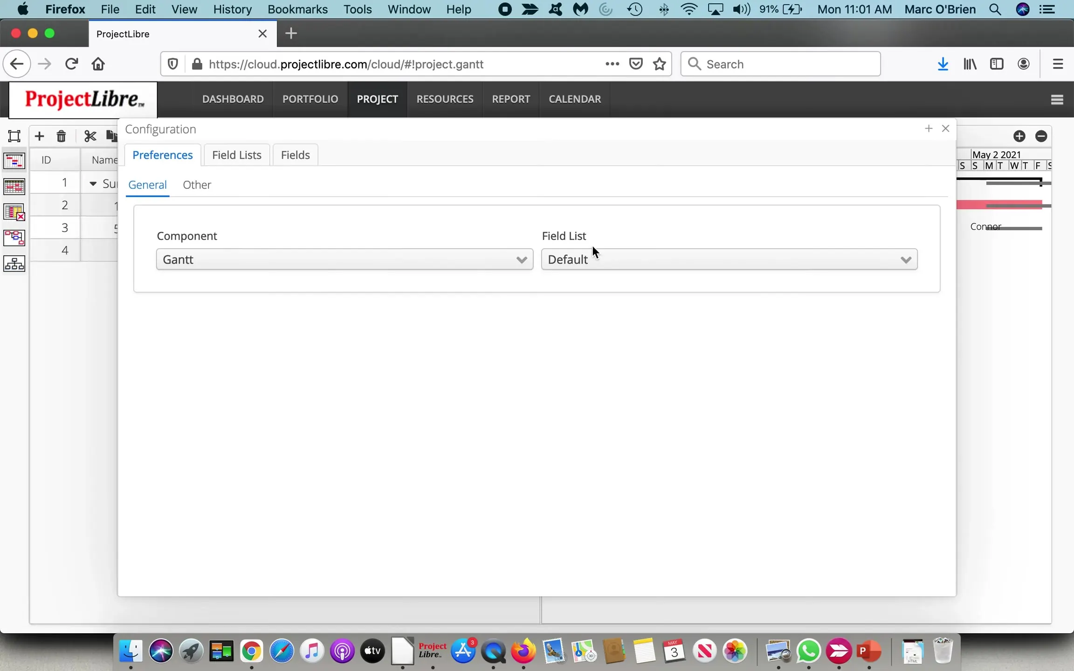Open the Firefox Bookmarks menu

[297, 9]
